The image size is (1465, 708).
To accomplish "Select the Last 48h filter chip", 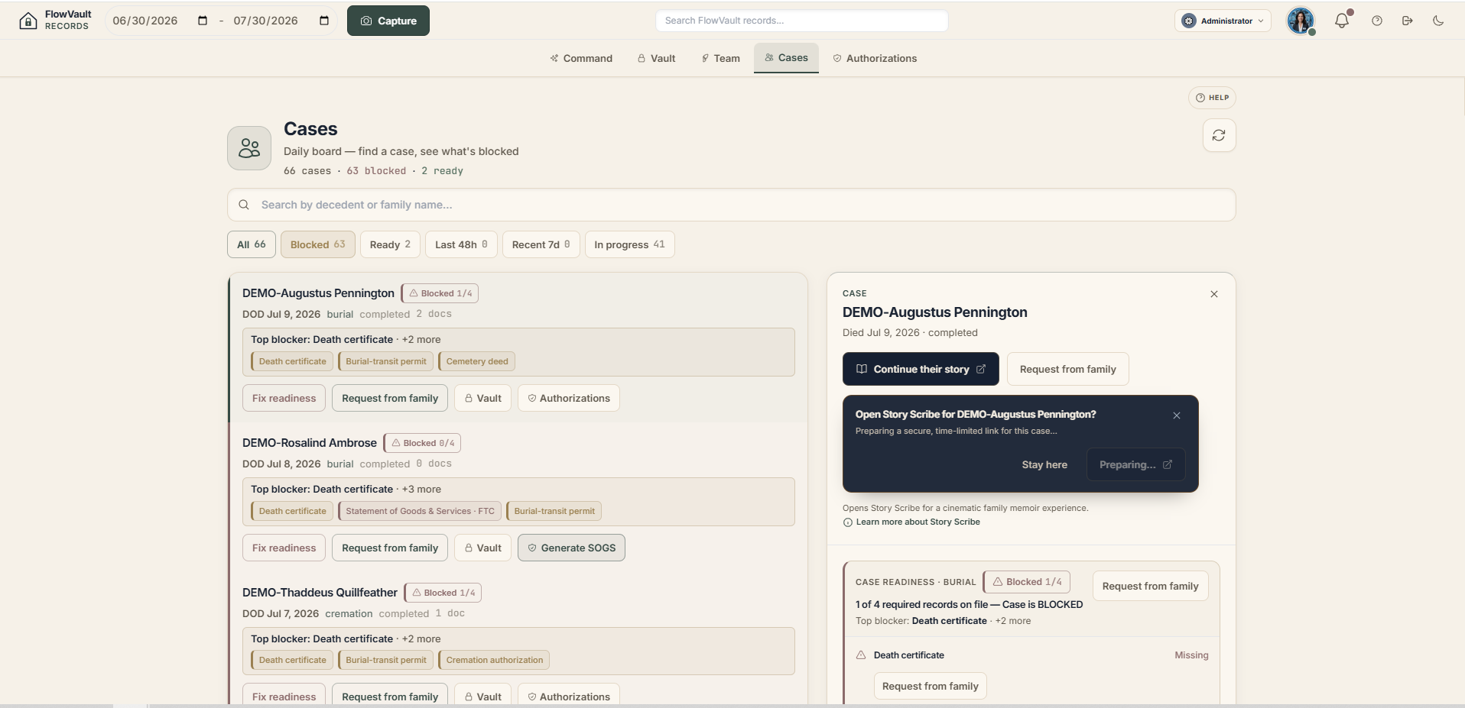I will (461, 244).
